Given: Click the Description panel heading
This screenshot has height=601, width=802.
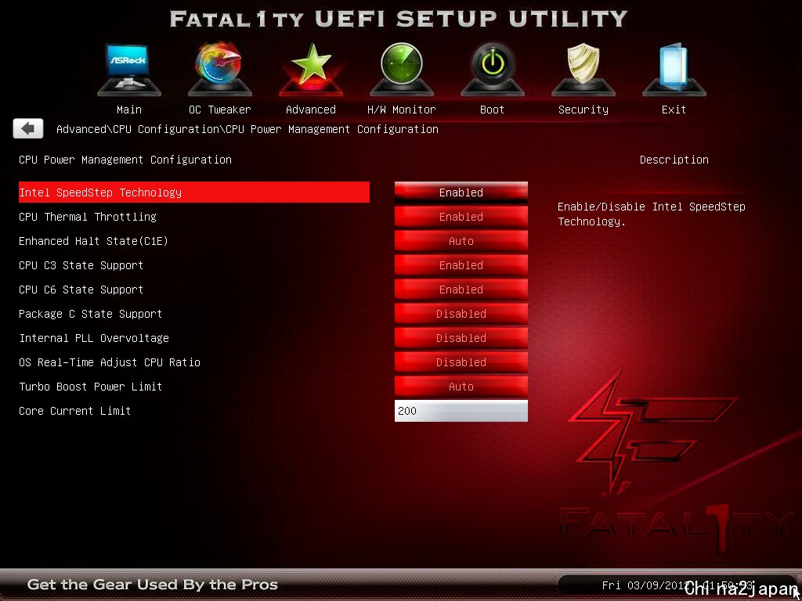Looking at the screenshot, I should [674, 160].
